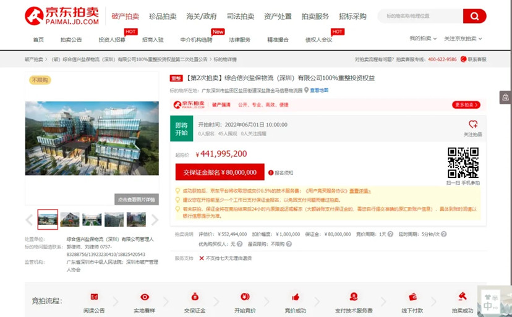Click the help icon beside 优先购买权人

(x=240, y=244)
